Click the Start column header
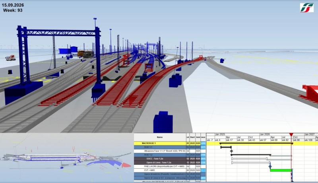318x183 pixels. pos(193,137)
